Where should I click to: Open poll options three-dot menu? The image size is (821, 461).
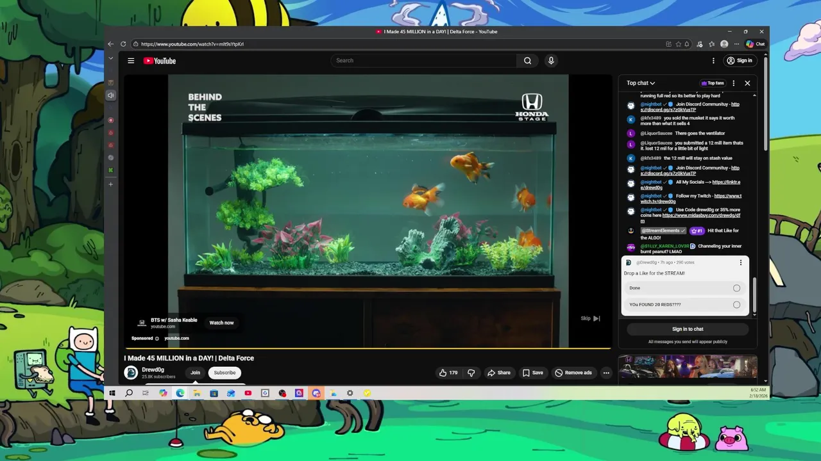[x=740, y=263]
